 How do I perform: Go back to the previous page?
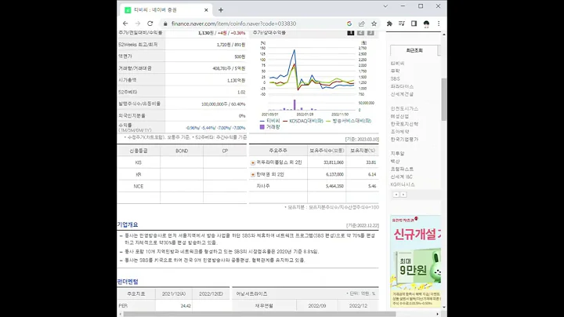click(x=125, y=24)
